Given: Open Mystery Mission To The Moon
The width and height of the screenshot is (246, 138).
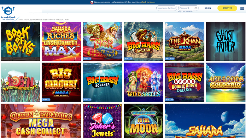Looking at the screenshot, I should [143, 121].
